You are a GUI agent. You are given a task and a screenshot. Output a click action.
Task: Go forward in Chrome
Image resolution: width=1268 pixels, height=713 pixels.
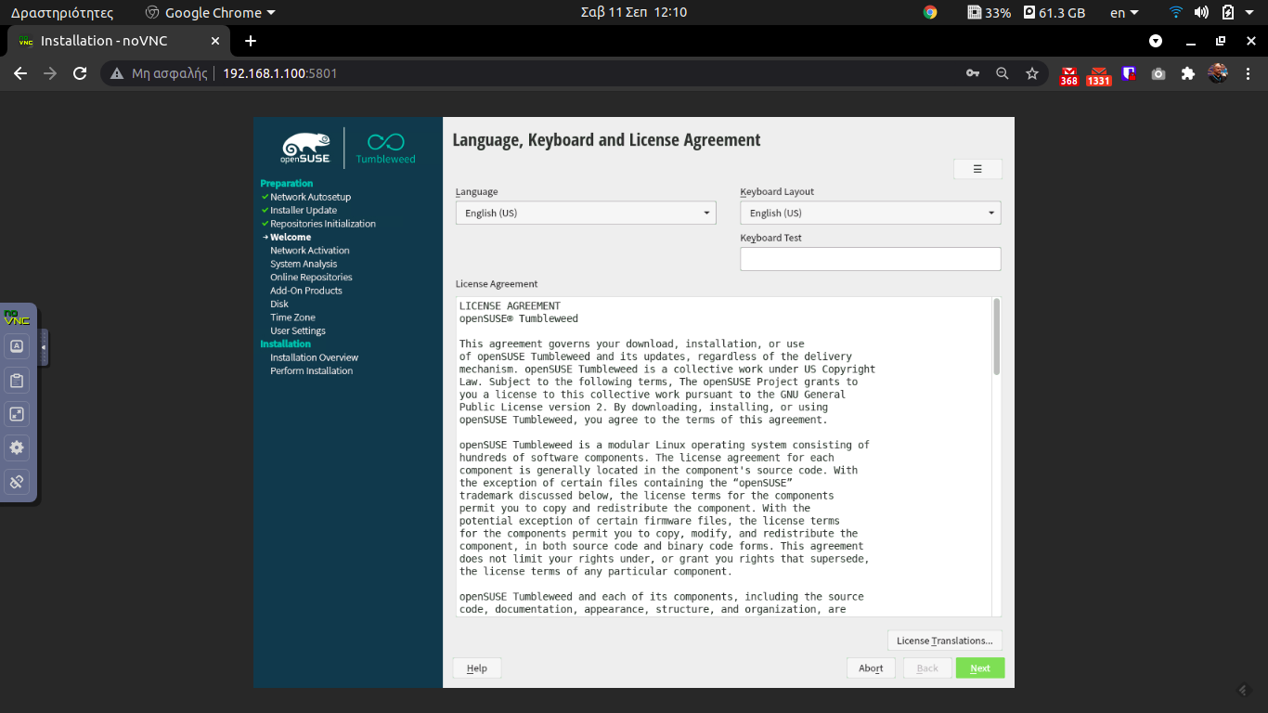(x=50, y=73)
